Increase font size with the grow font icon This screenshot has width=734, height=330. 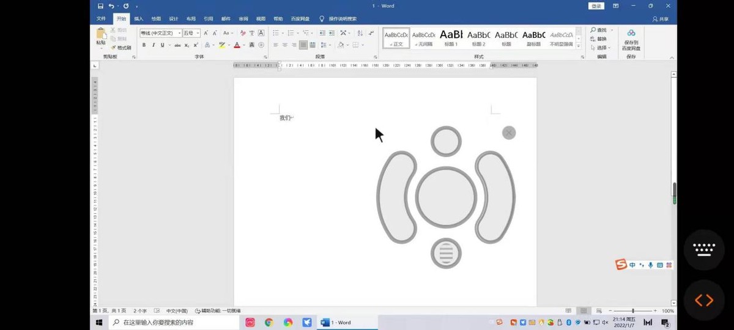tap(206, 33)
